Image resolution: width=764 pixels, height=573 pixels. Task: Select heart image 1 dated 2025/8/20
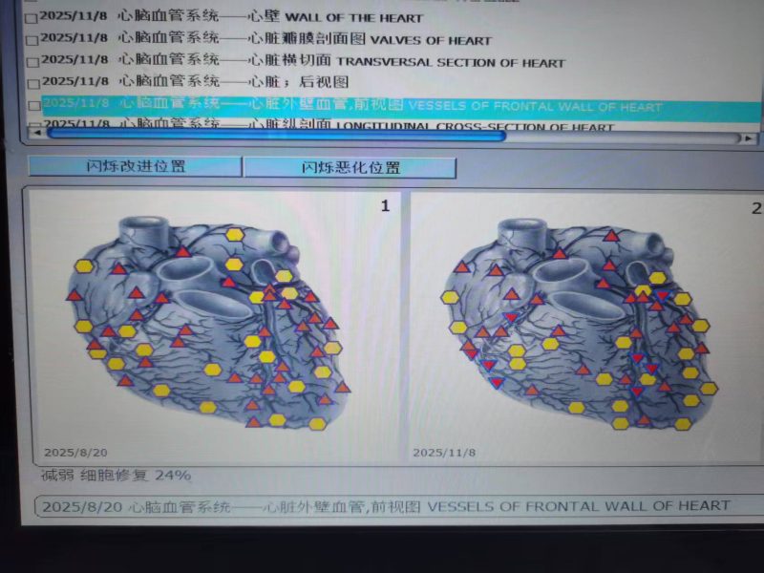tap(210, 325)
